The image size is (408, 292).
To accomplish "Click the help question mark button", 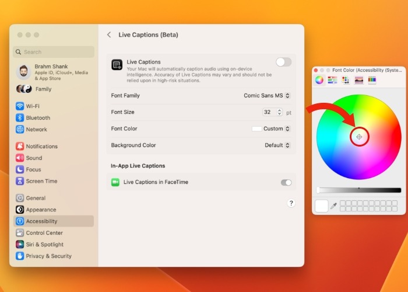I will pos(291,203).
